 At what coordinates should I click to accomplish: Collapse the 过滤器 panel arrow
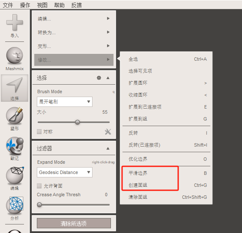click(x=108, y=148)
